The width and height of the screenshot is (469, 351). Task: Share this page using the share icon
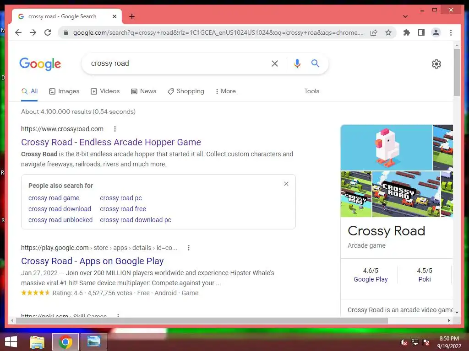[374, 32]
